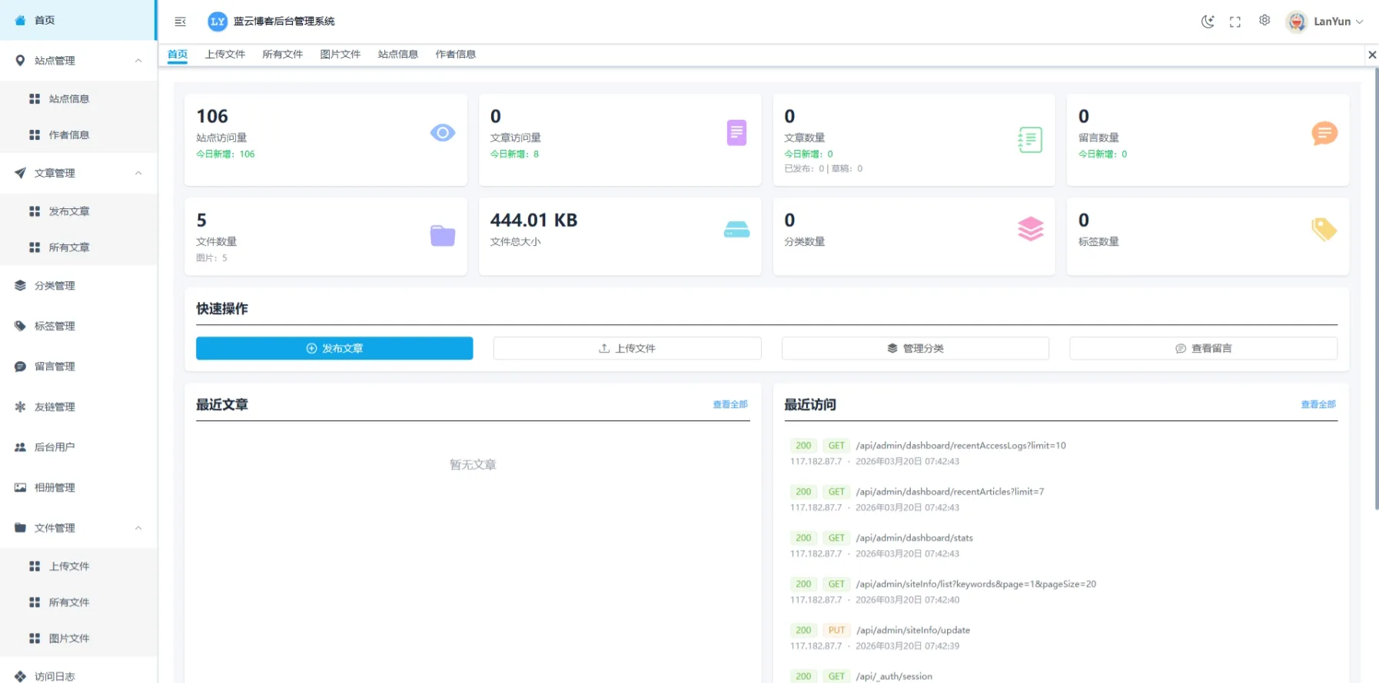Switch to the 图片文件 tab
This screenshot has width=1379, height=683.
[x=340, y=55]
